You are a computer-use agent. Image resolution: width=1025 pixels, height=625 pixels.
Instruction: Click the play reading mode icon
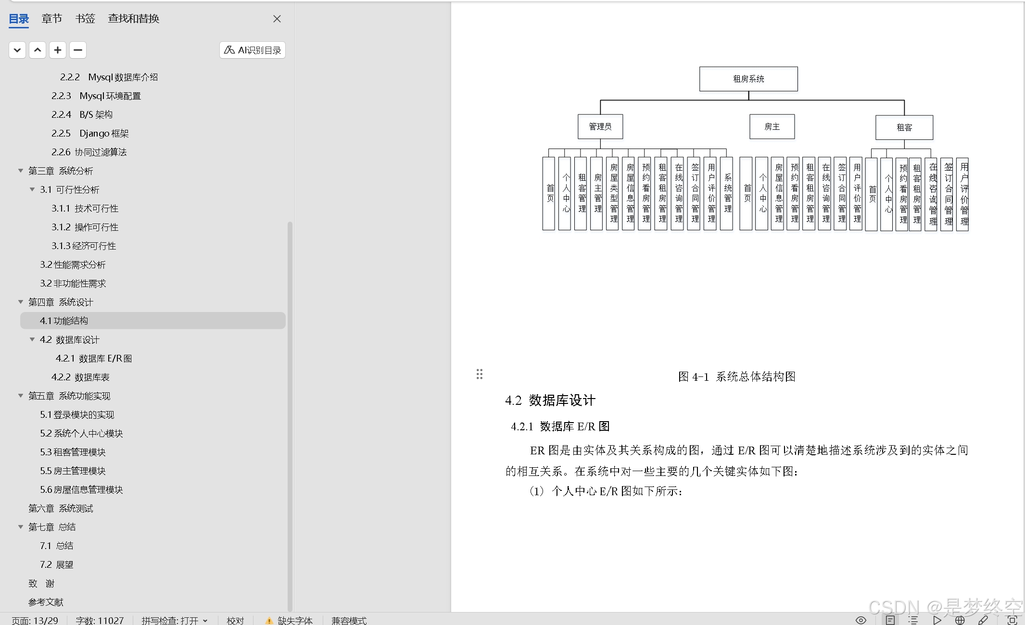tap(937, 620)
